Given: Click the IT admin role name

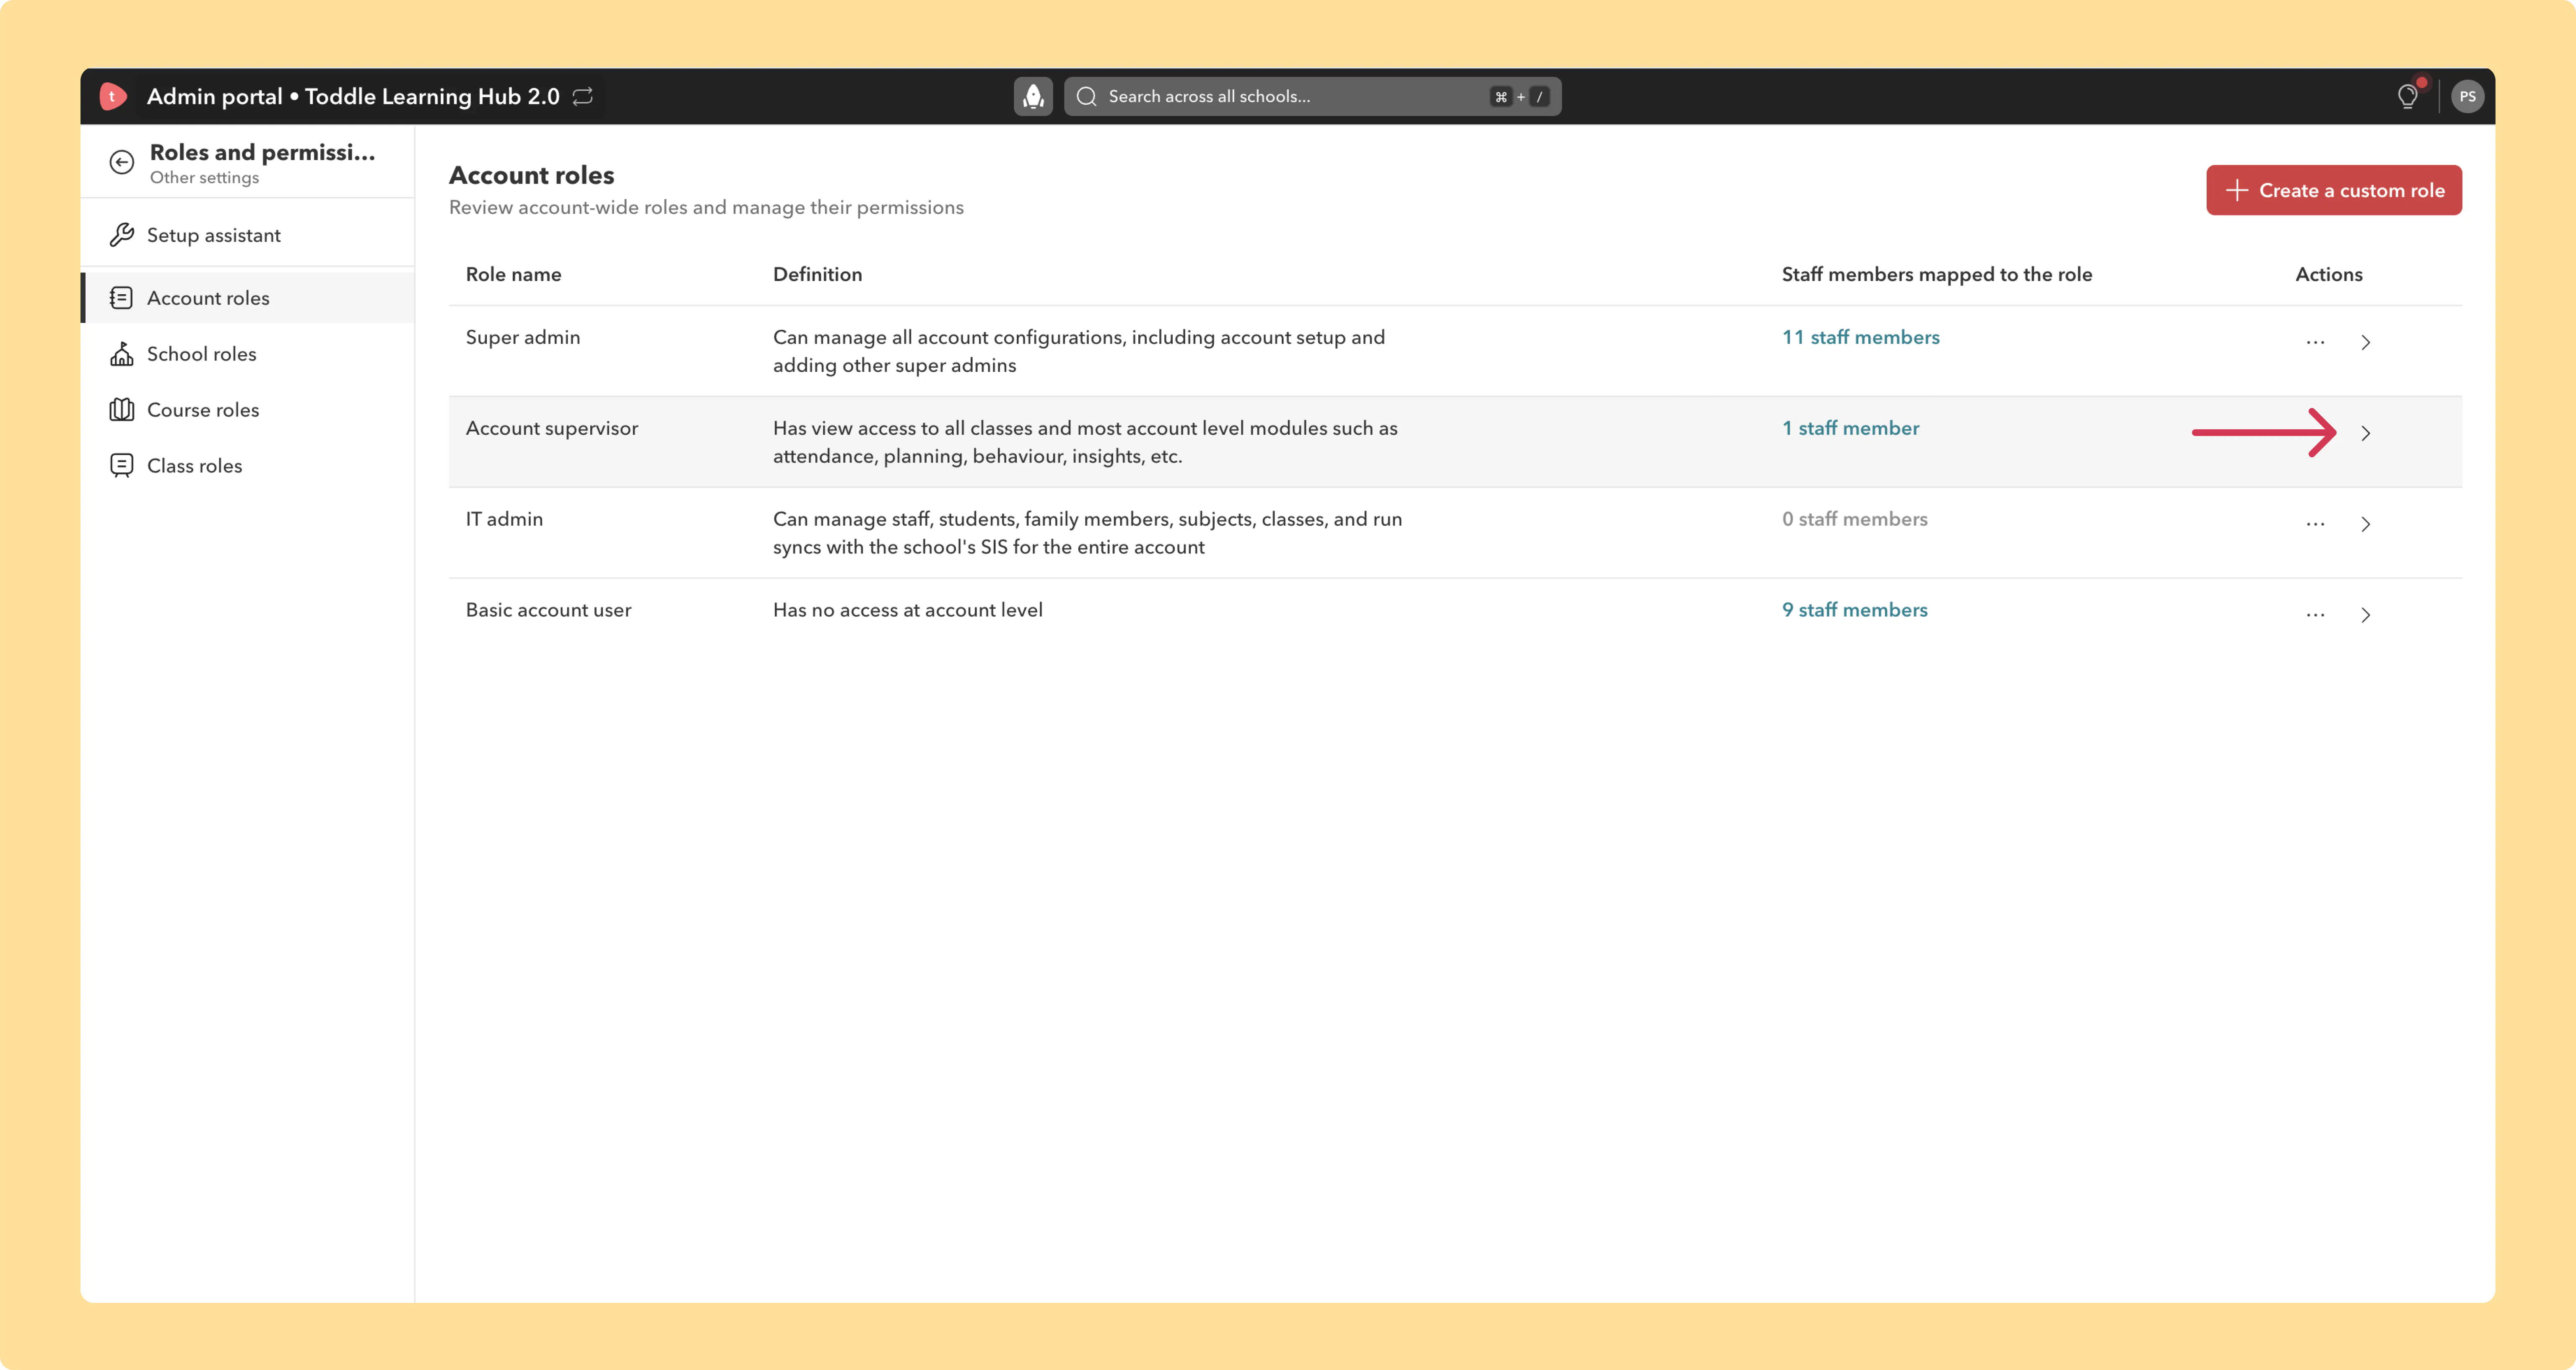Looking at the screenshot, I should pos(504,519).
